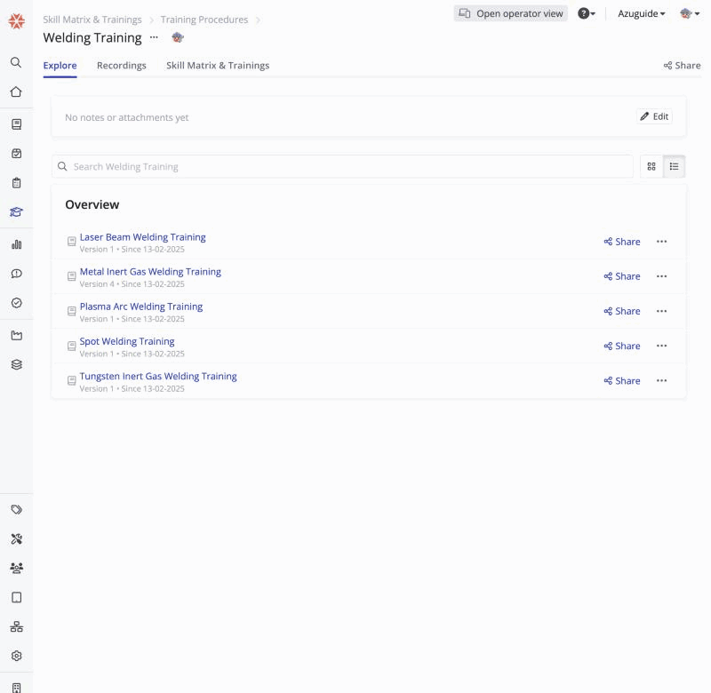
Task: Click 'Version 4 • Since 13-02-2025' text
Action: point(132,284)
